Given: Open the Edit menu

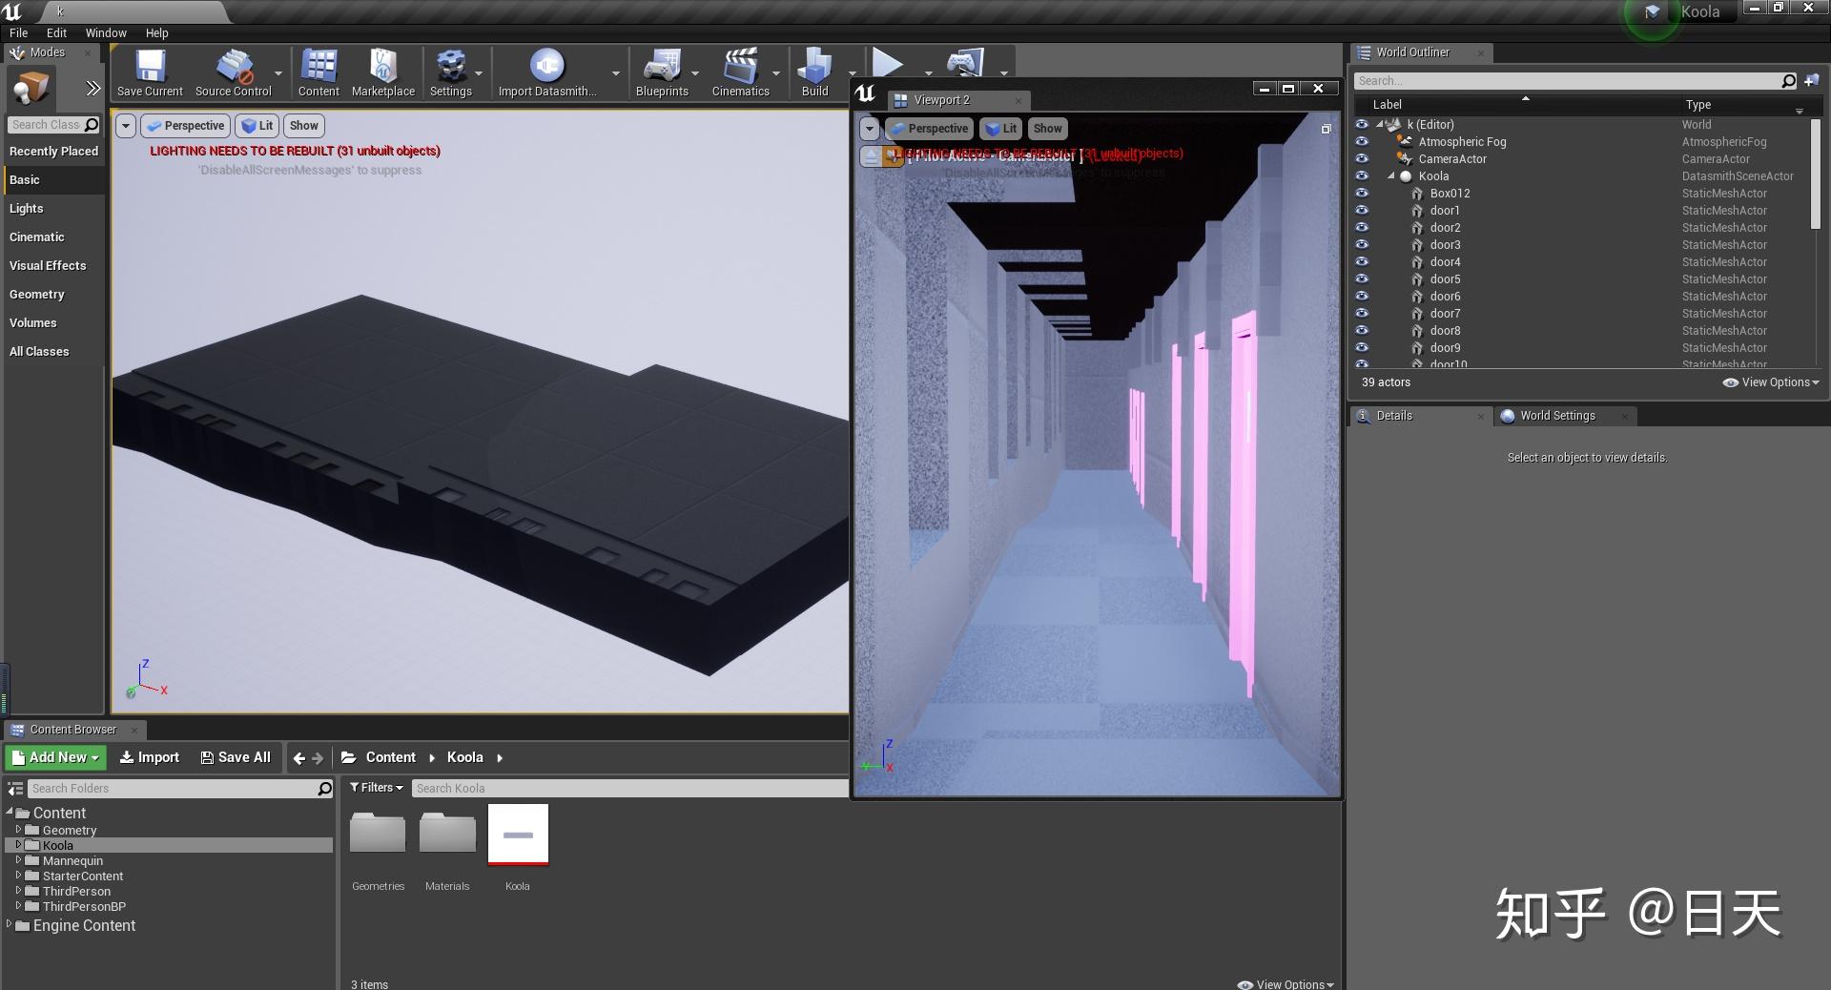Looking at the screenshot, I should point(57,32).
